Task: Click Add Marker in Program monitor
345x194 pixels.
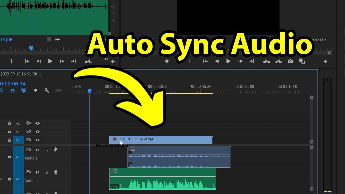Action: [167, 61]
